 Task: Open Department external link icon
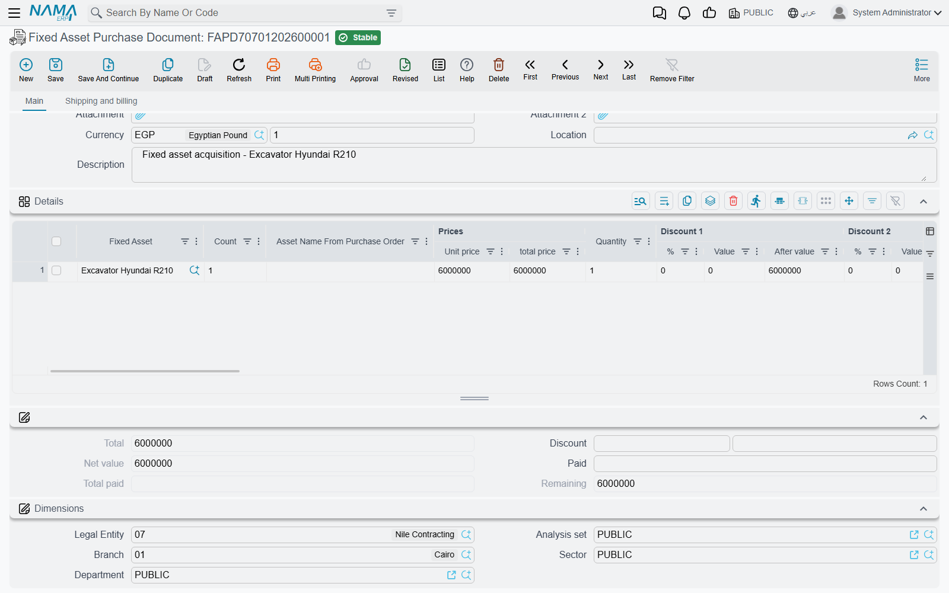(x=451, y=575)
